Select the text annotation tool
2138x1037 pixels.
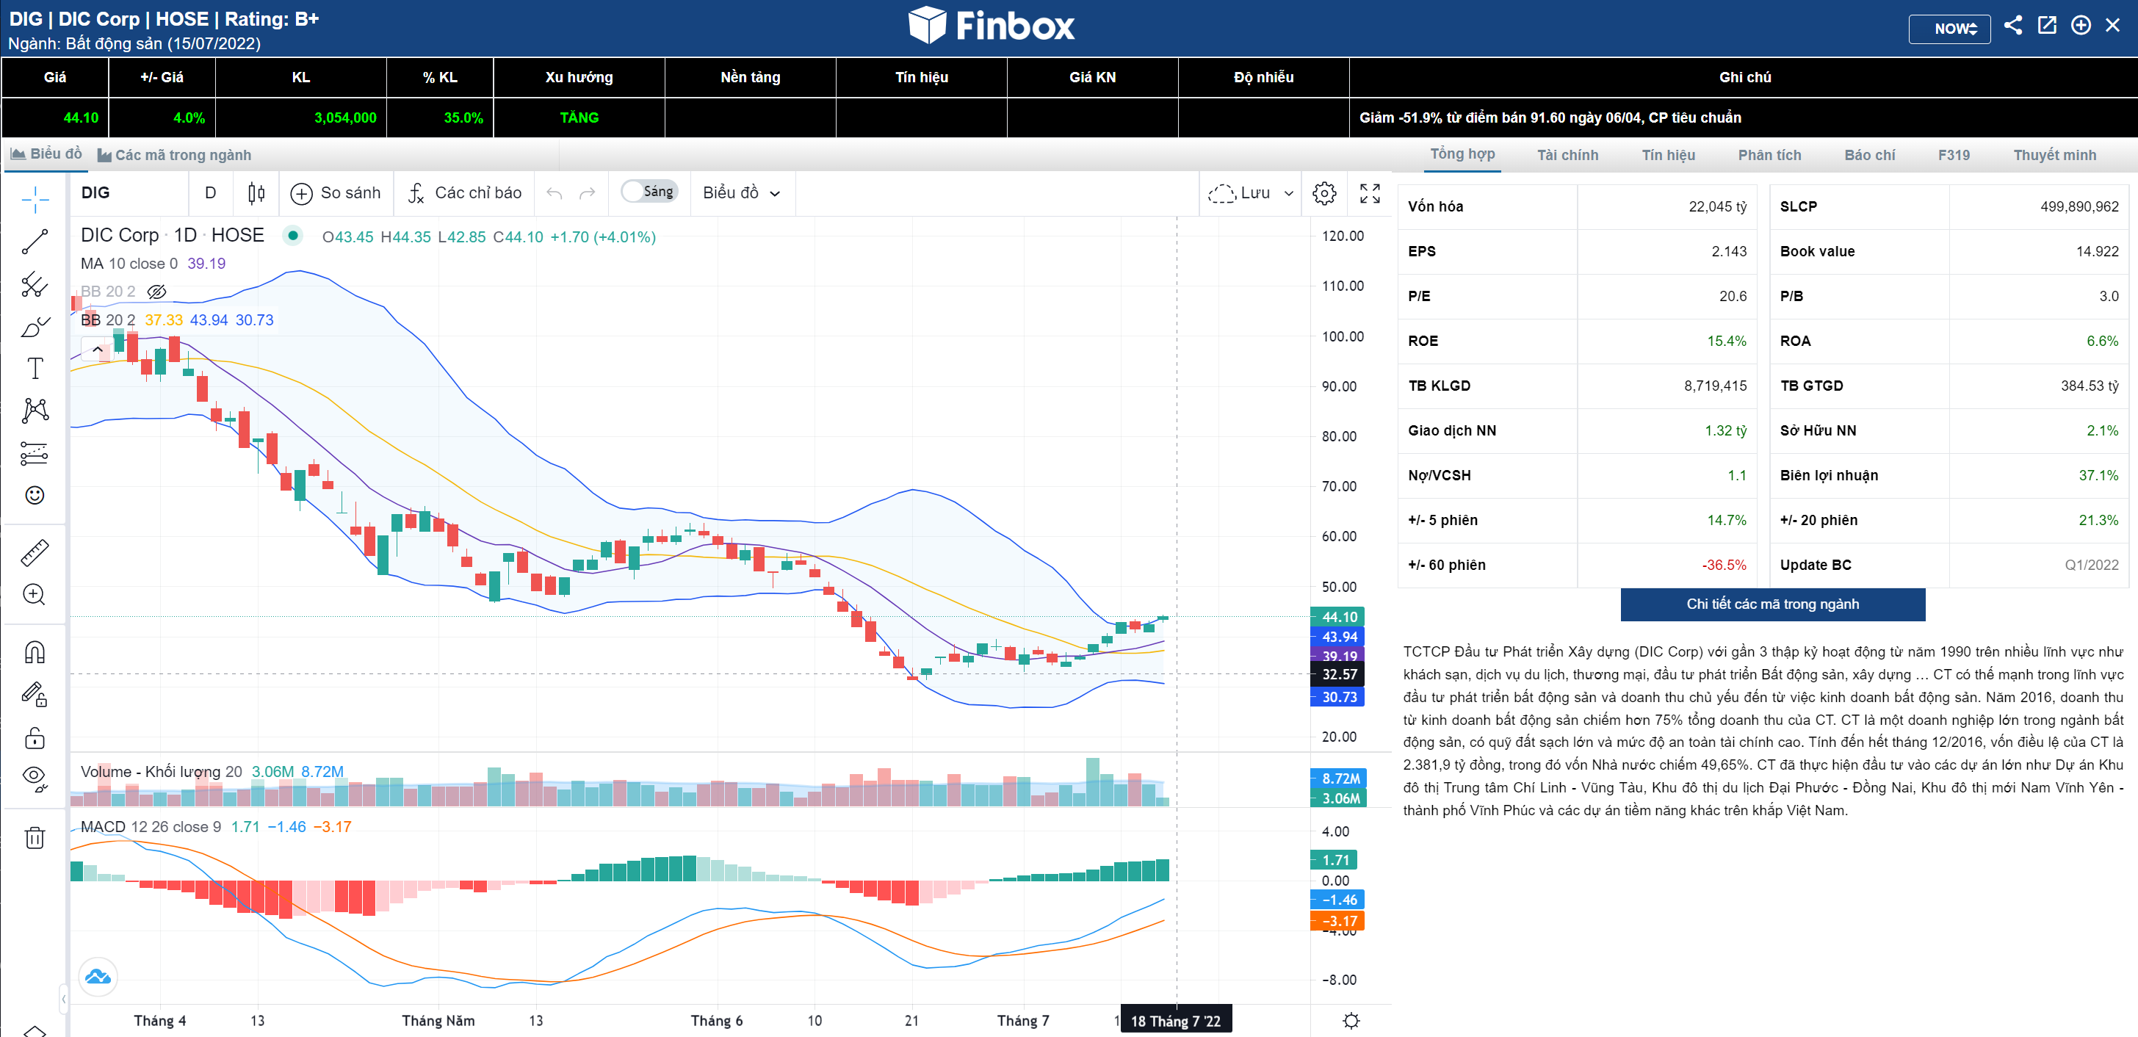(34, 369)
